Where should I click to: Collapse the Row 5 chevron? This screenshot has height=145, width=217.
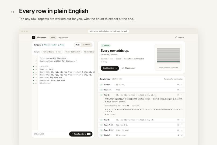point(181,95)
